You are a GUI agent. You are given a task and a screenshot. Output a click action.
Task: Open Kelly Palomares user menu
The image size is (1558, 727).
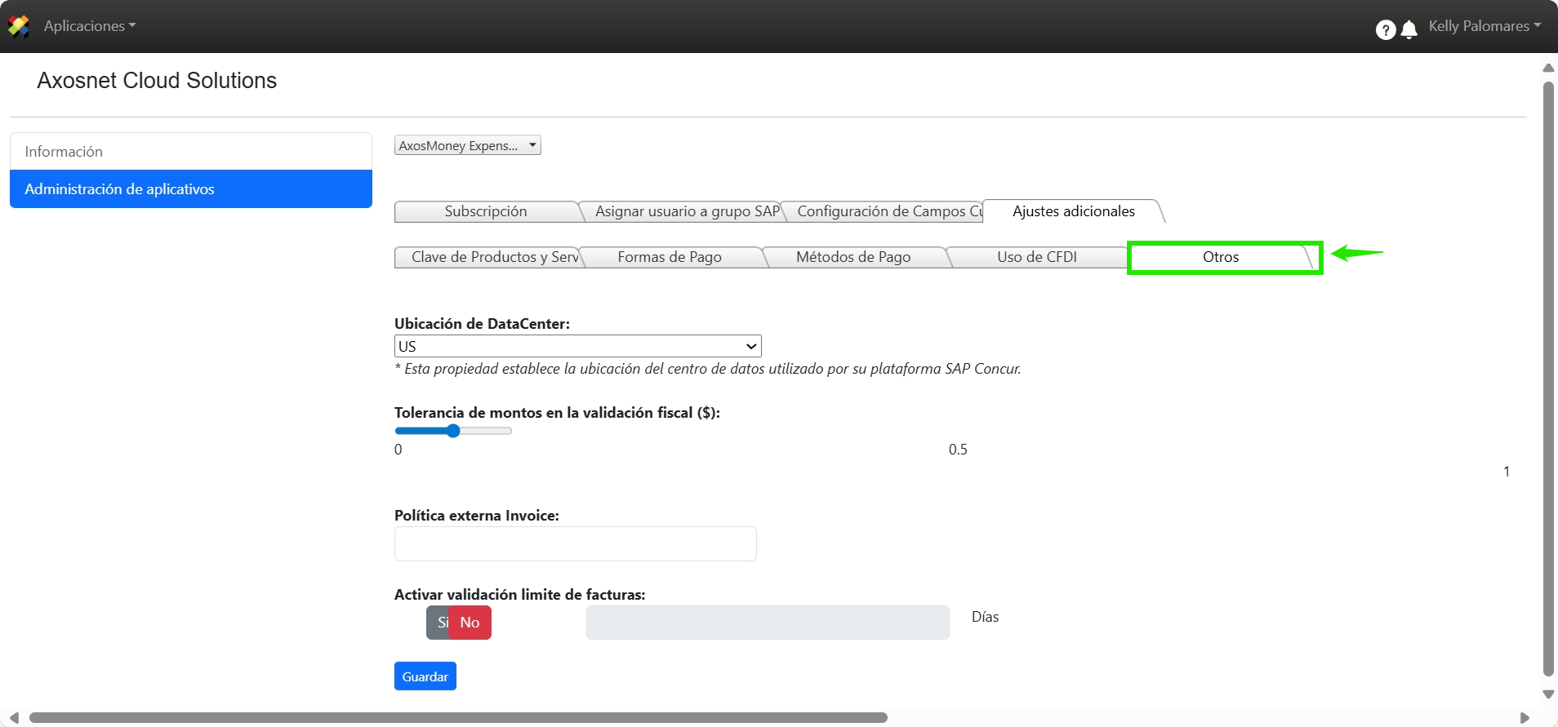point(1484,26)
